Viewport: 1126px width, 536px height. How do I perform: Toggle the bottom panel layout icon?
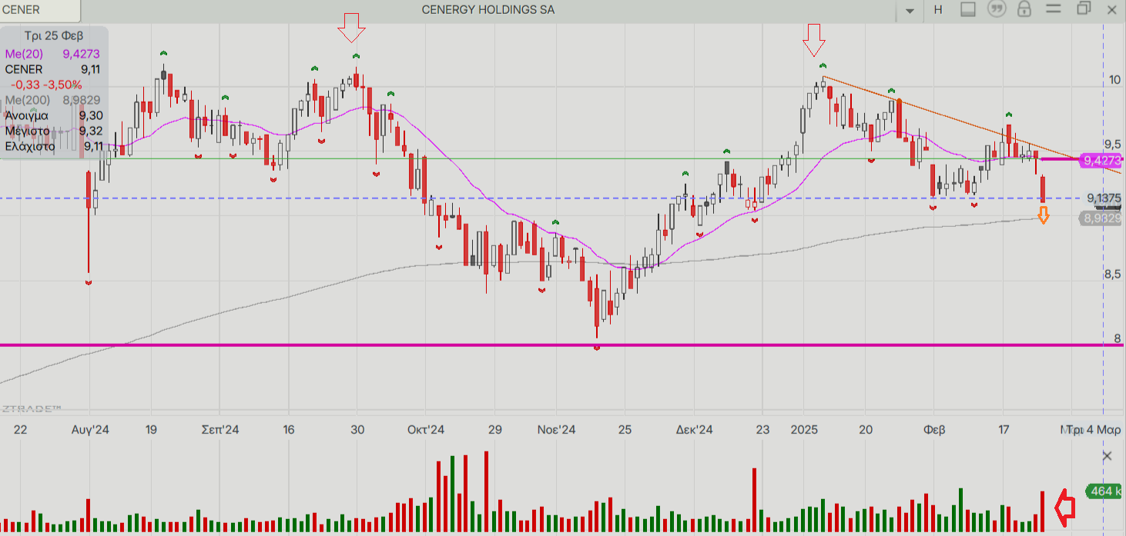pyautogui.click(x=969, y=10)
